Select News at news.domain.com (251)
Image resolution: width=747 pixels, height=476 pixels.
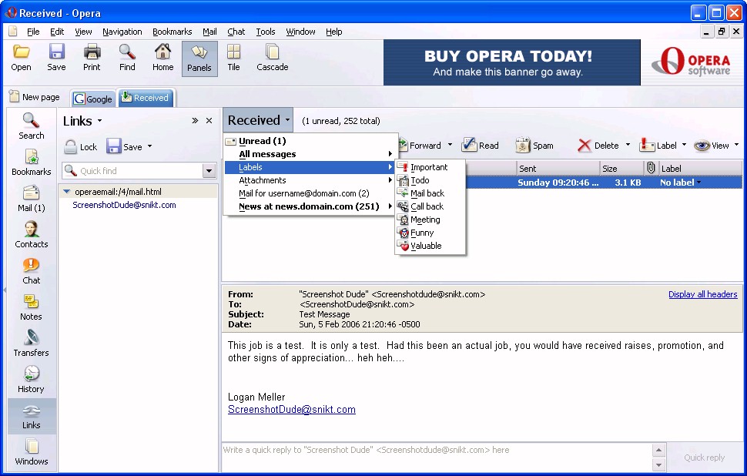click(310, 206)
